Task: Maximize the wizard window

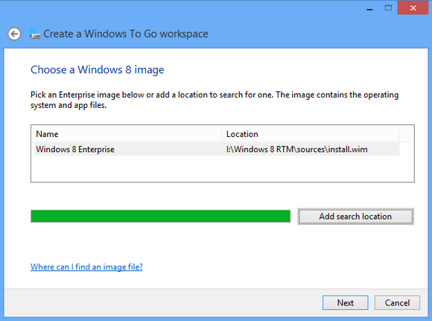Action: coord(388,8)
